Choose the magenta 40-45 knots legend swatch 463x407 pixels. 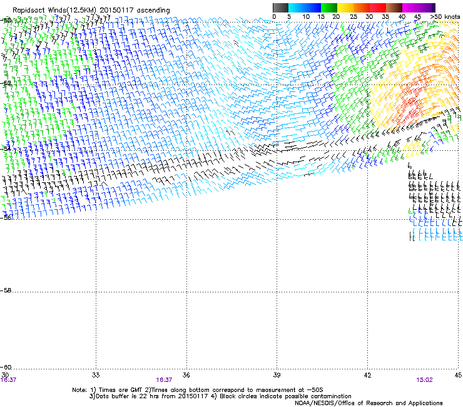[x=410, y=8]
